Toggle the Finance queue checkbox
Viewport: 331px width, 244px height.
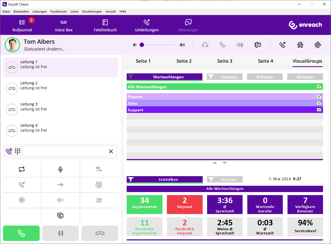(x=319, y=96)
